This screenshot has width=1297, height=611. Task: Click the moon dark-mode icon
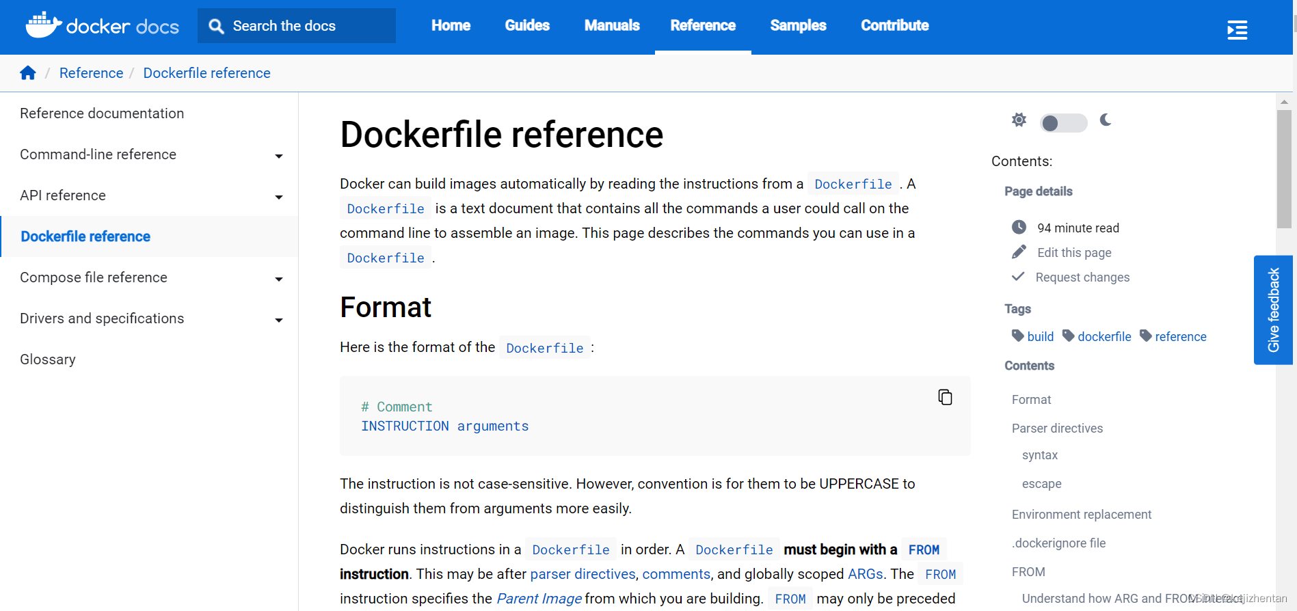coord(1106,120)
